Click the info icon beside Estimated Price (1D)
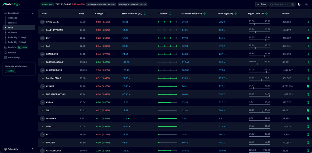The height and width of the screenshot is (153, 312). (145, 14)
